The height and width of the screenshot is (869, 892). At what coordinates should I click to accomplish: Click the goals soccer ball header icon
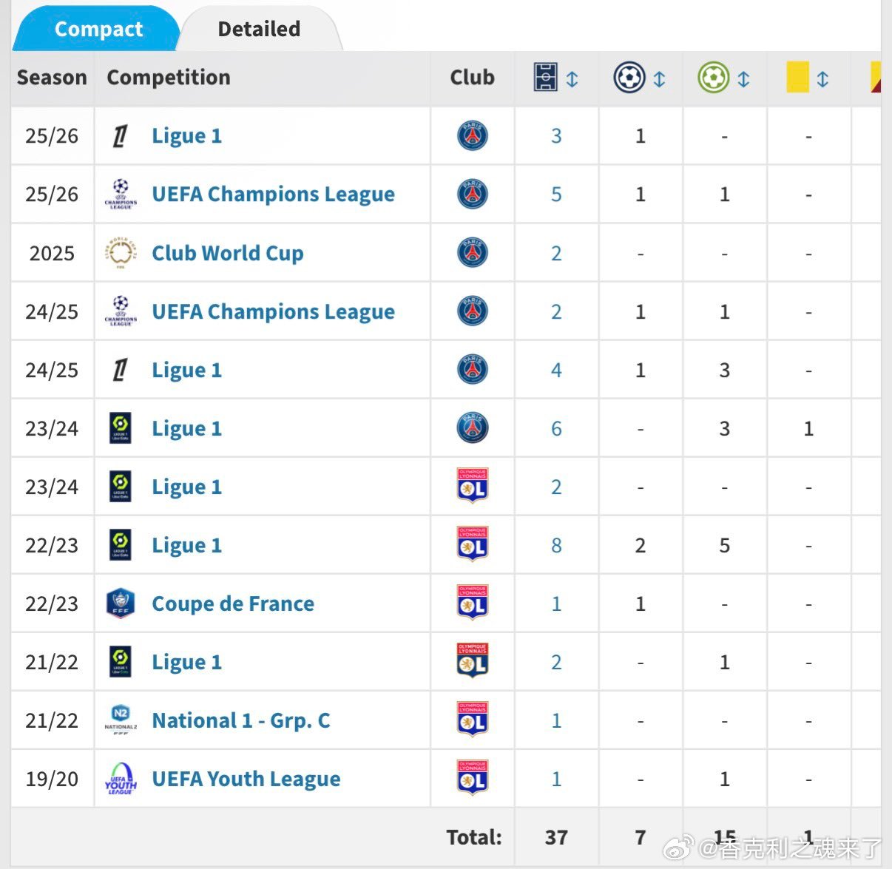tap(629, 77)
